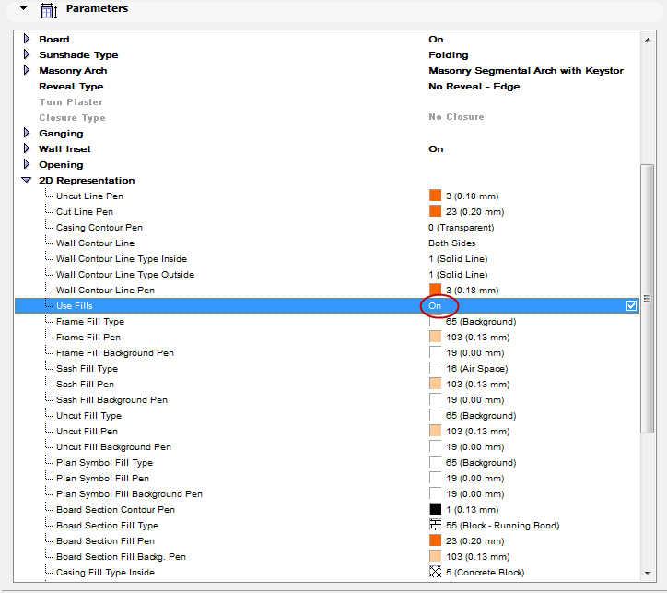The image size is (667, 593).
Task: Toggle the Use Fills checkbox
Action: point(631,306)
